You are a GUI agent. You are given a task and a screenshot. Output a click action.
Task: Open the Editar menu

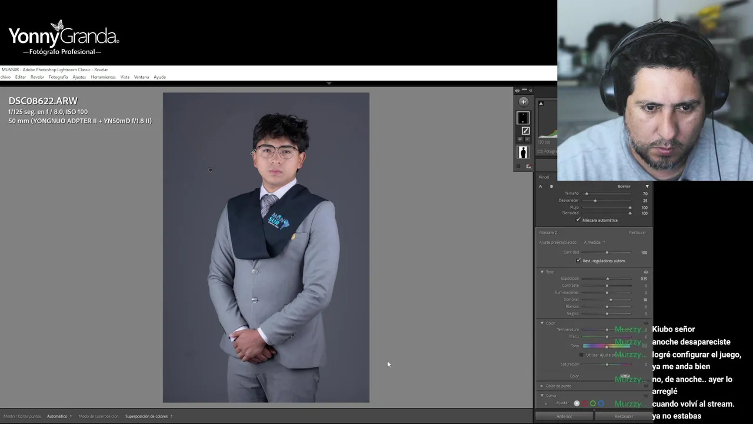click(21, 77)
